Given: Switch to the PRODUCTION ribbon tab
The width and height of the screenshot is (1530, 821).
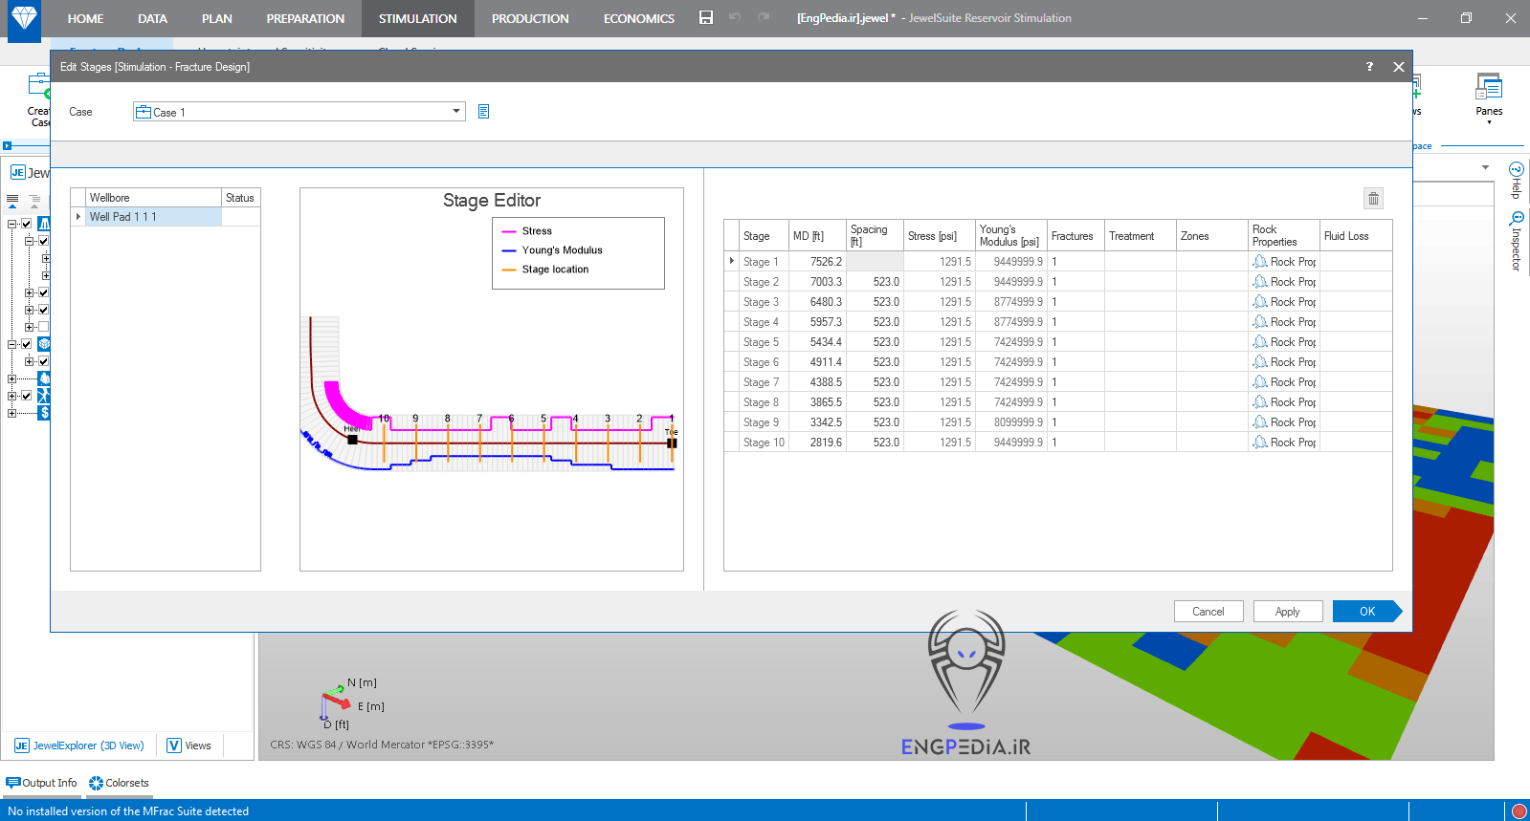Looking at the screenshot, I should click(x=529, y=18).
